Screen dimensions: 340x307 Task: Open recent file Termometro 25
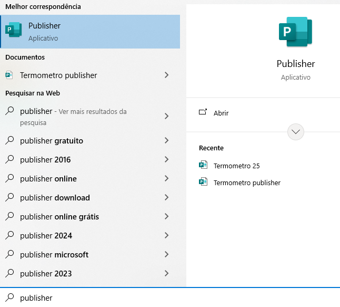tap(236, 166)
